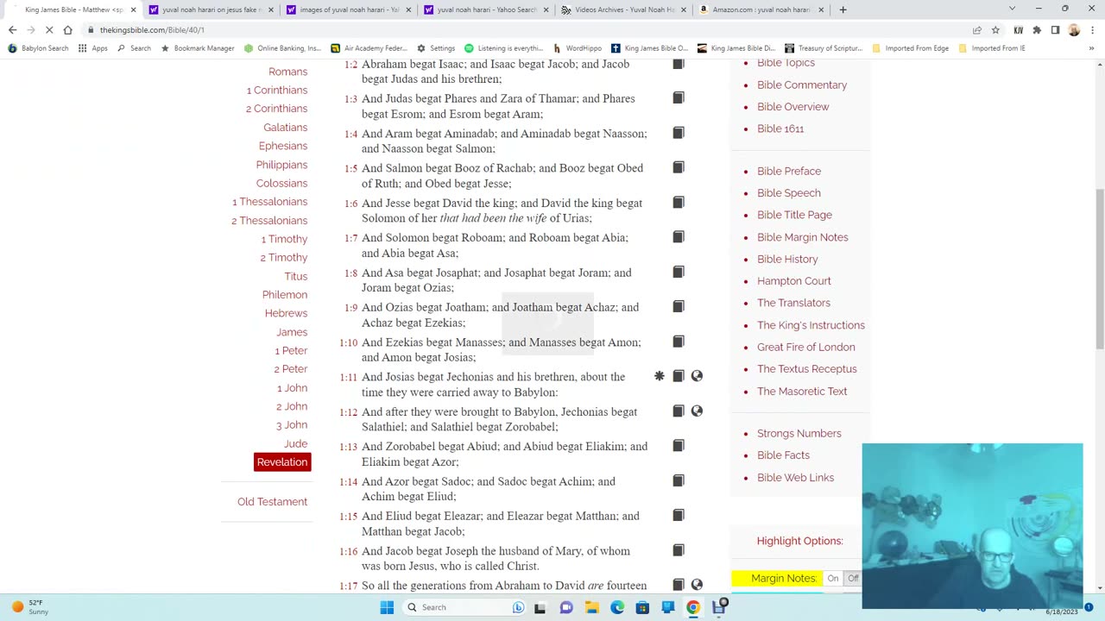Open the Great Fire of London link

tap(806, 347)
